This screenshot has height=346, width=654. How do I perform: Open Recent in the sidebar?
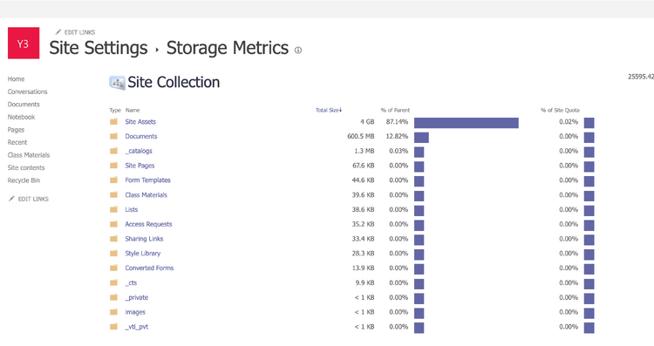(17, 142)
